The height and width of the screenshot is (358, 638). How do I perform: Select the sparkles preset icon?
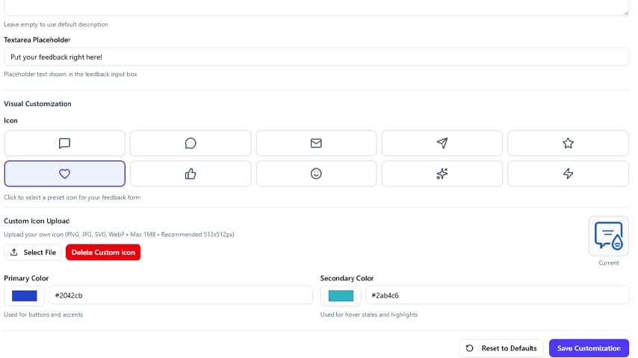tap(442, 174)
